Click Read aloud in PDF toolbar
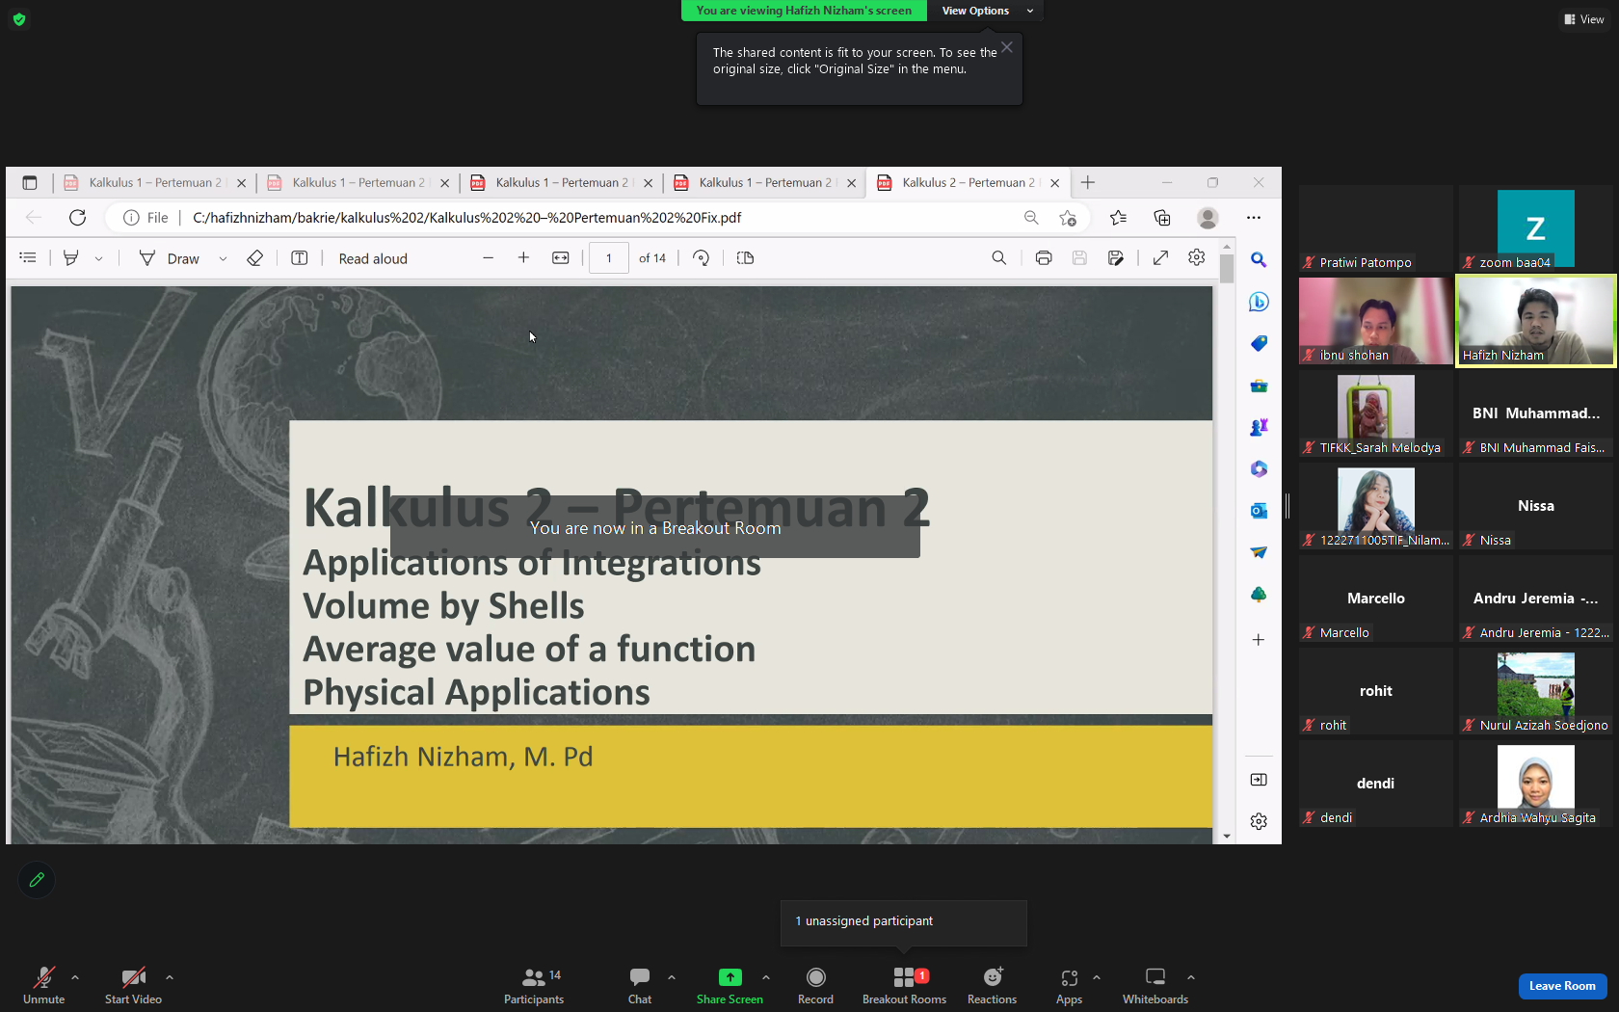This screenshot has width=1619, height=1012. (373, 258)
